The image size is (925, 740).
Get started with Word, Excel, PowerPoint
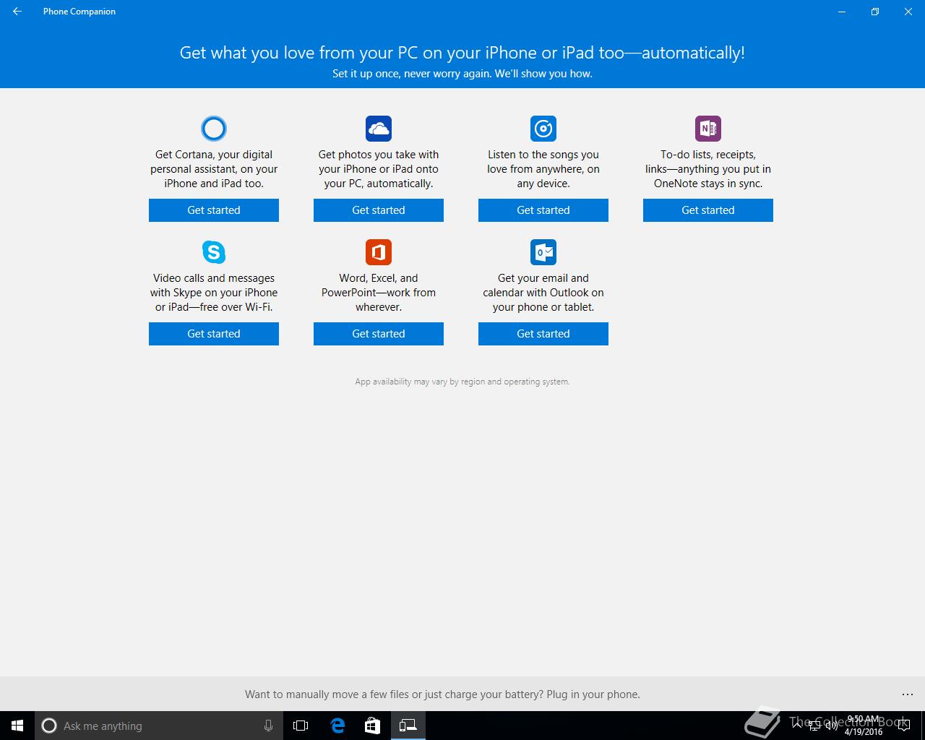tap(379, 334)
